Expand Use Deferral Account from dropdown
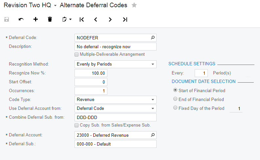This screenshot has width=260, height=160. 153,109
